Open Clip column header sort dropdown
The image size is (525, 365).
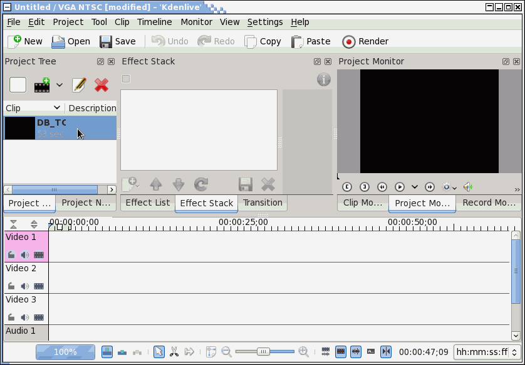[56, 107]
